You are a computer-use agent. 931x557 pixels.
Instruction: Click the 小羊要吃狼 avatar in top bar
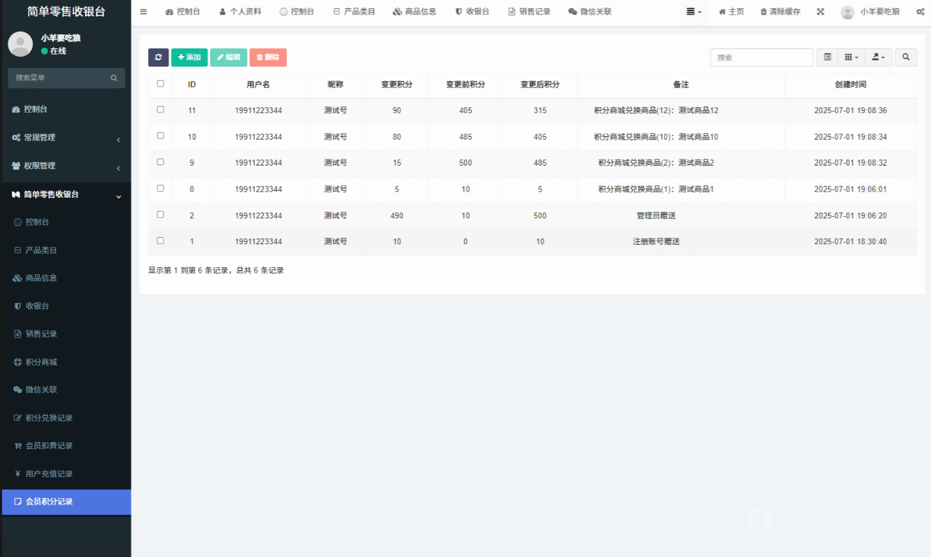[x=847, y=12]
